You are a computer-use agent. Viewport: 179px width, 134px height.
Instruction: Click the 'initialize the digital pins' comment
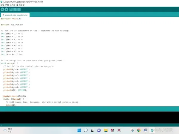(x=29, y=66)
